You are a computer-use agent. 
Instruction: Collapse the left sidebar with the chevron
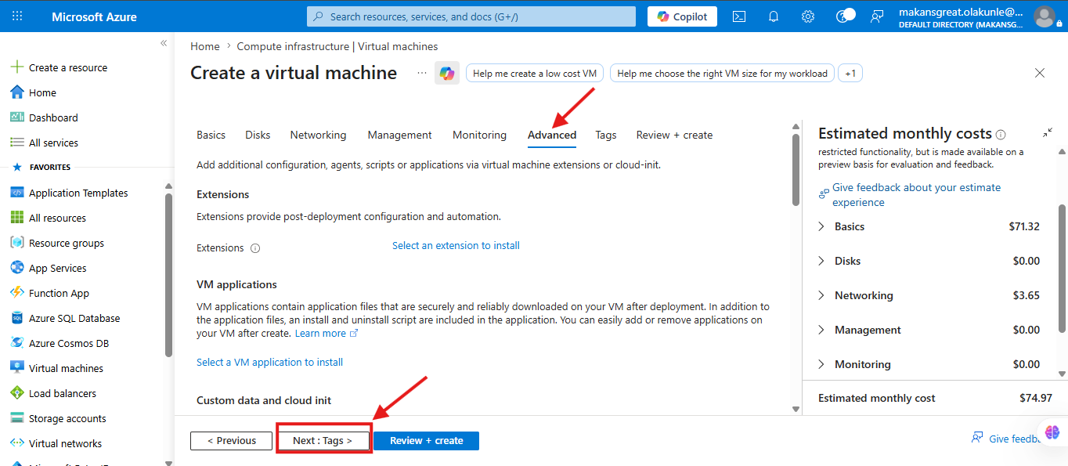pos(164,43)
